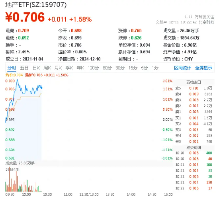Open the 日K chart tab
Viewport: 219px width, 201px height.
[x=36, y=68]
